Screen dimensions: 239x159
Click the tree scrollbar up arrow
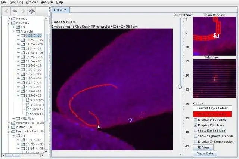[46, 18]
